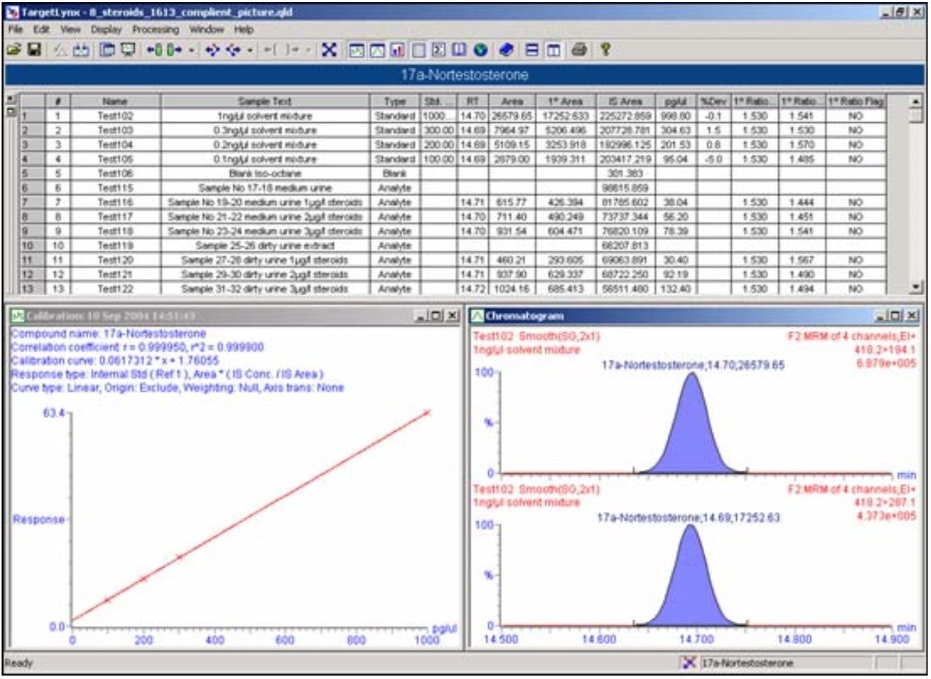This screenshot has height=679, width=931.
Task: Click the Test102 name cell
Action: click(x=115, y=116)
